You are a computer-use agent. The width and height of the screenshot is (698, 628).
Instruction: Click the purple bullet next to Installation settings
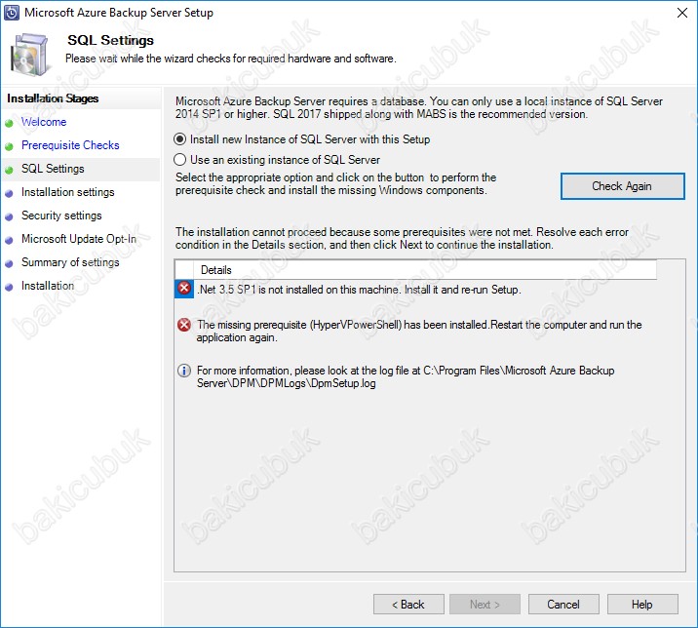click(9, 193)
